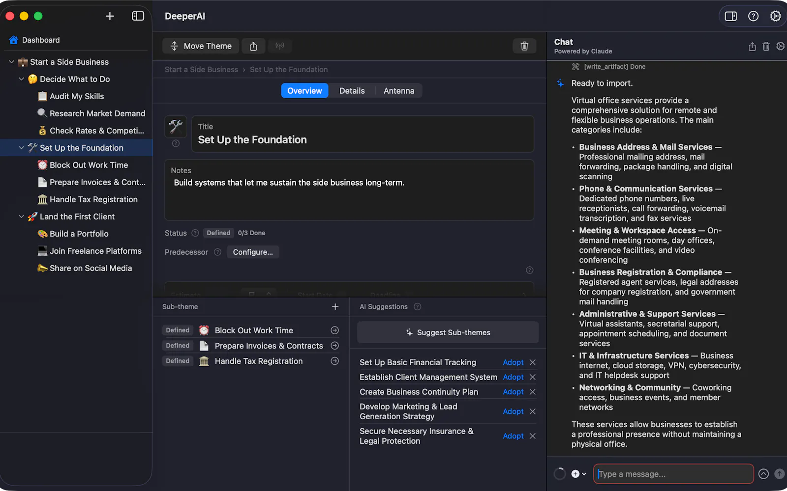
Task: Adopt Develop Marketing & Lead Generation Strategy
Action: (x=513, y=411)
